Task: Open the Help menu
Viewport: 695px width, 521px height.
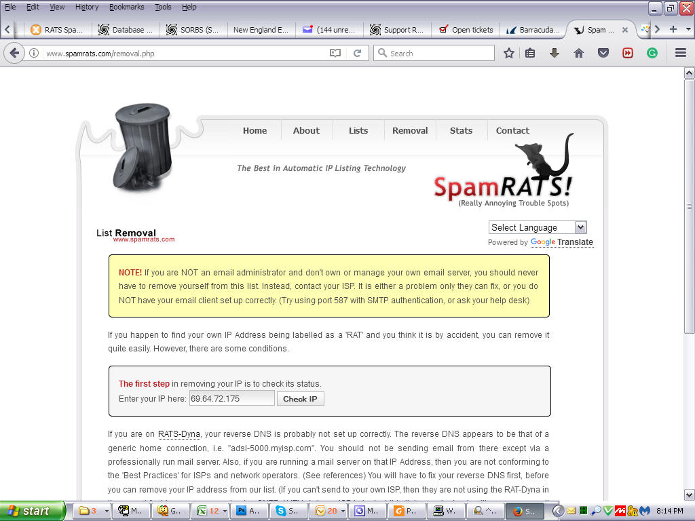Action: click(189, 7)
